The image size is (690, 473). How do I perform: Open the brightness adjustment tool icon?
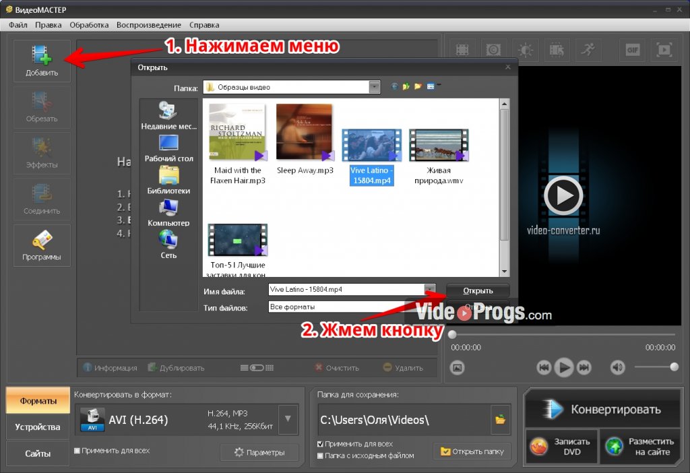click(x=526, y=50)
